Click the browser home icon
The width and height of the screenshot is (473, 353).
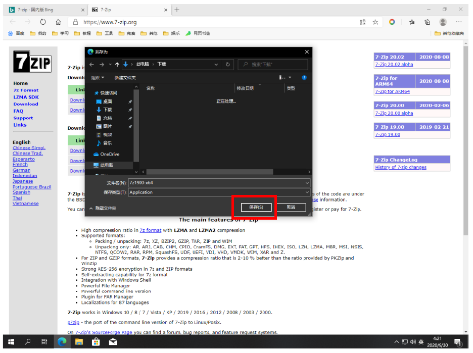click(x=59, y=22)
